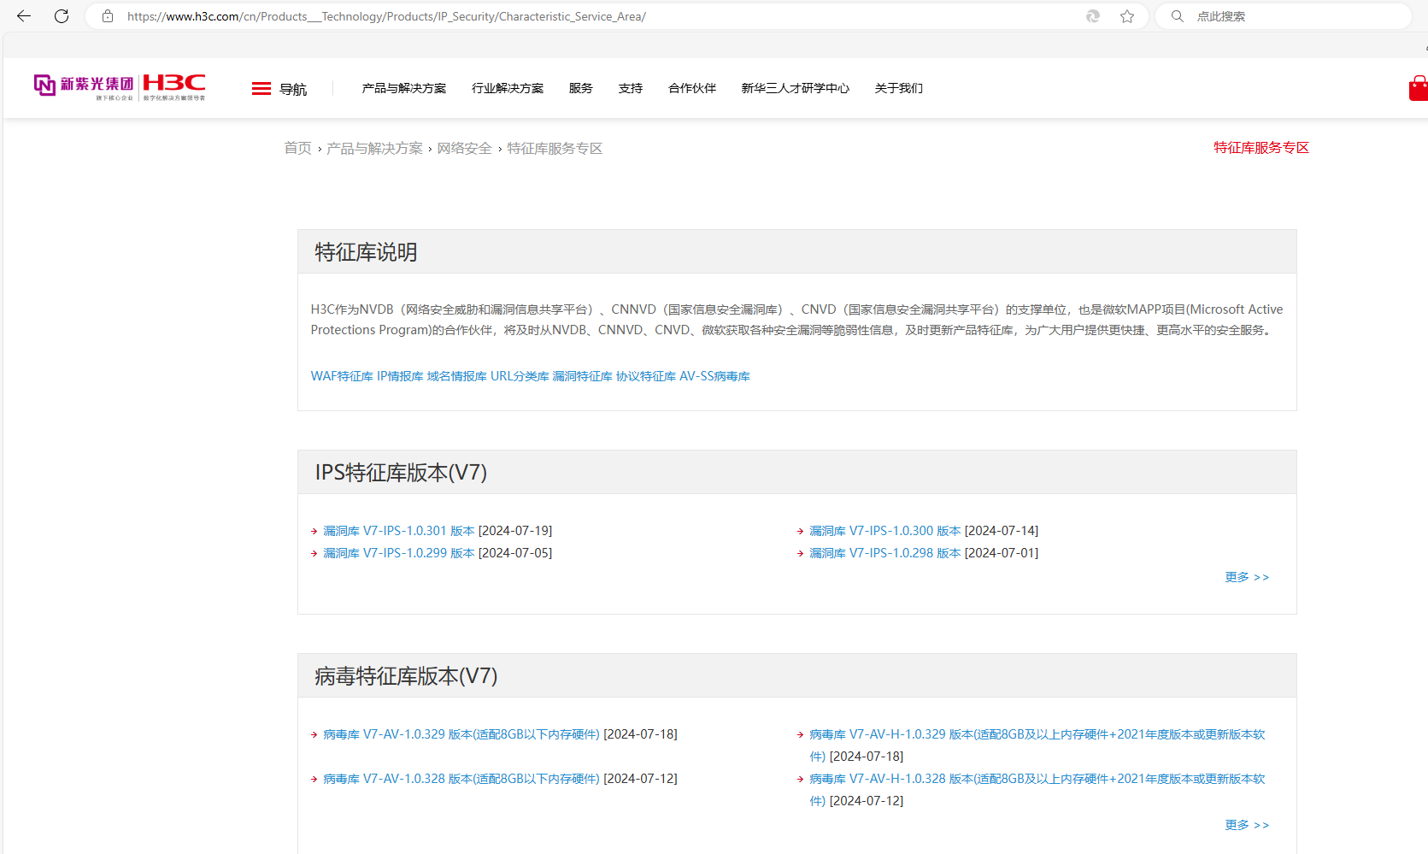Open the red shopping bag icon
This screenshot has height=854, width=1428.
1418,88
